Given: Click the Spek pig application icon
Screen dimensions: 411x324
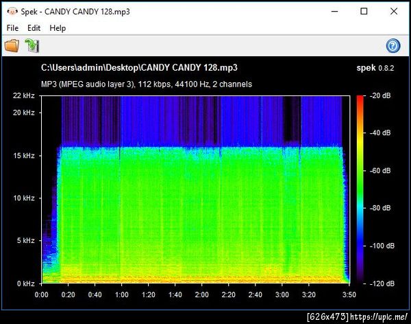Looking at the screenshot, I should click(x=12, y=11).
